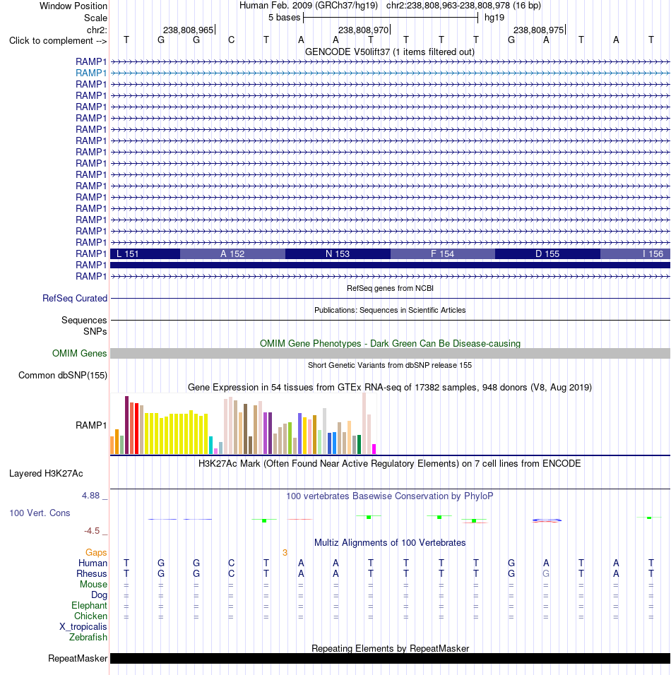This screenshot has width=671, height=675.
Task: Click the Zebrafish alignment row label
Action: tap(88, 638)
